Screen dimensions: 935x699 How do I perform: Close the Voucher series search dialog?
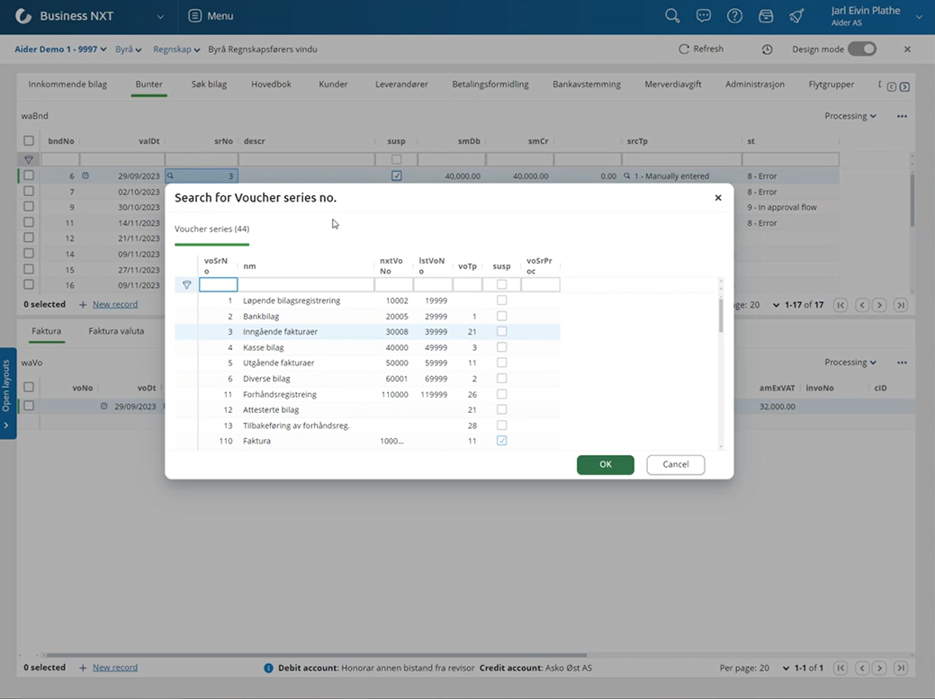[718, 198]
